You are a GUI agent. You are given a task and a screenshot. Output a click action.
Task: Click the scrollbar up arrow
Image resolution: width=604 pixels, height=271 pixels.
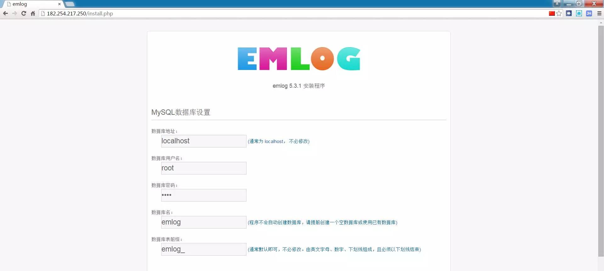point(601,22)
